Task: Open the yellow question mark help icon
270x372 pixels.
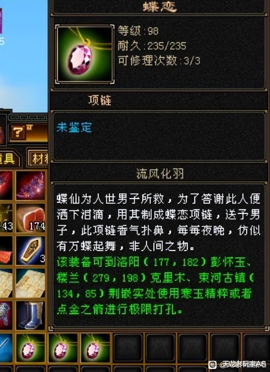Action: click(18, 133)
